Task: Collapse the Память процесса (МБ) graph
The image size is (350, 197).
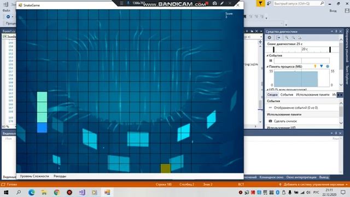Action: [267, 67]
